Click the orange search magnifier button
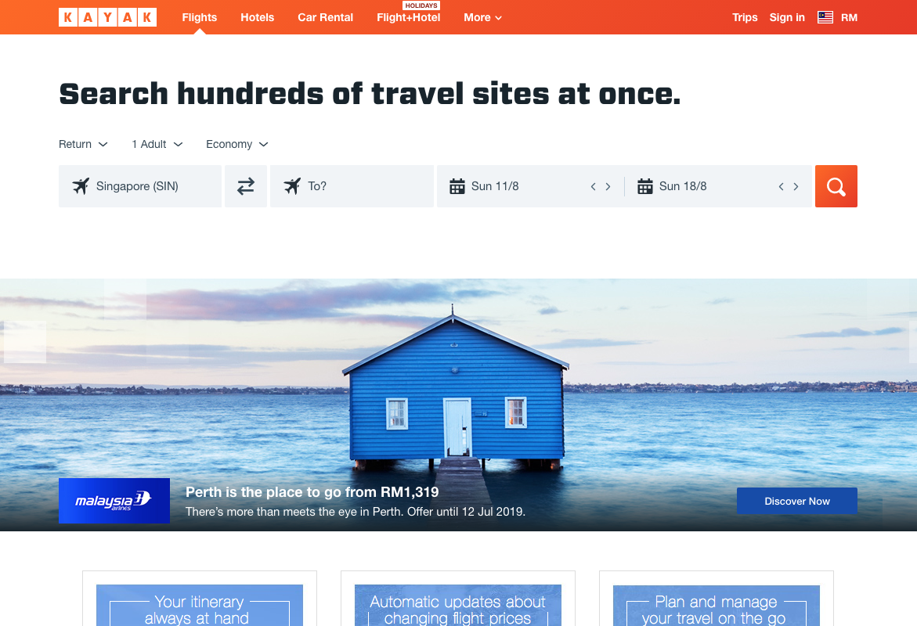Image resolution: width=917 pixels, height=626 pixels. pyautogui.click(x=836, y=186)
